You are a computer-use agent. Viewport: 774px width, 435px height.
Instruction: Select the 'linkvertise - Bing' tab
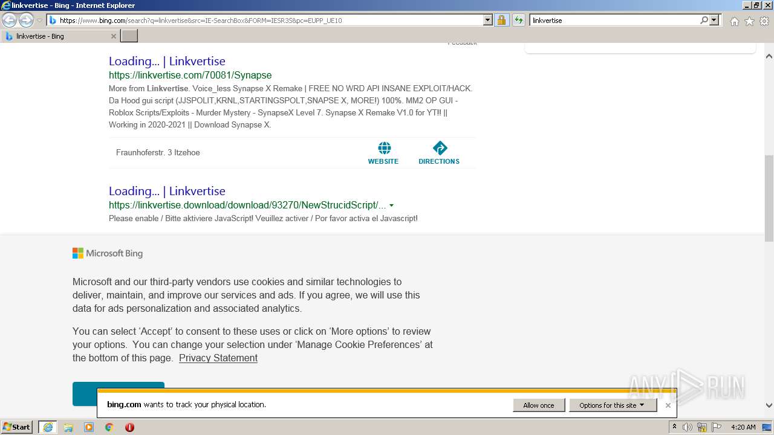(60, 36)
